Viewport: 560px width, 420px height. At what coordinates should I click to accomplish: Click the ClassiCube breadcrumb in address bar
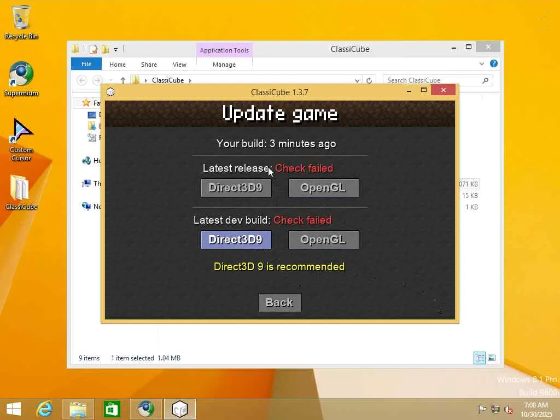(168, 80)
